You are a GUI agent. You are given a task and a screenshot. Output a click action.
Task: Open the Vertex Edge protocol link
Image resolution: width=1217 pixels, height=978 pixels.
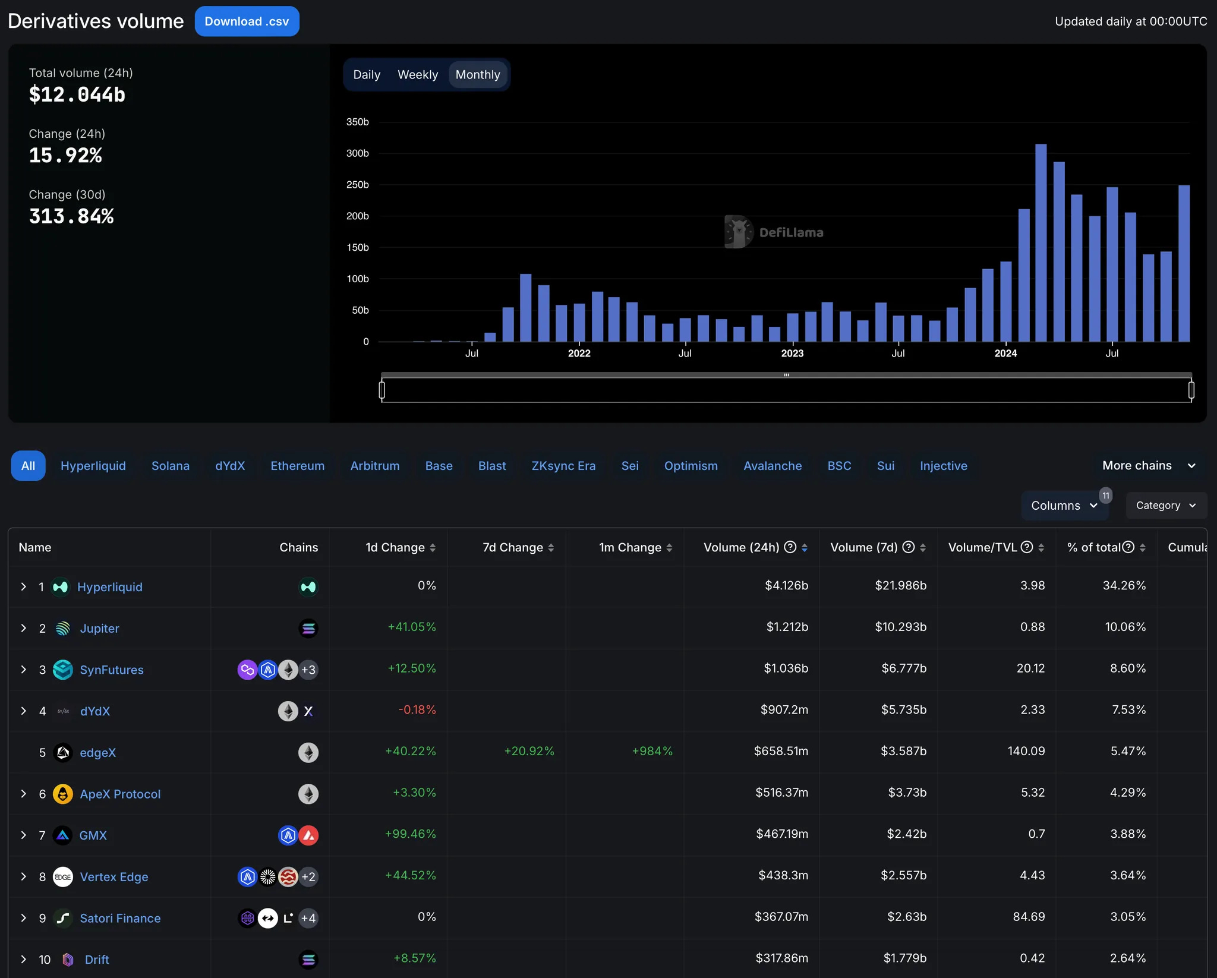(x=114, y=877)
